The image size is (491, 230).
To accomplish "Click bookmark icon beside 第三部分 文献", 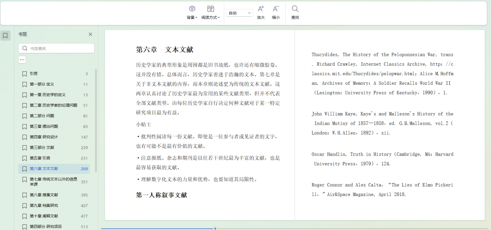I will pos(24,148).
